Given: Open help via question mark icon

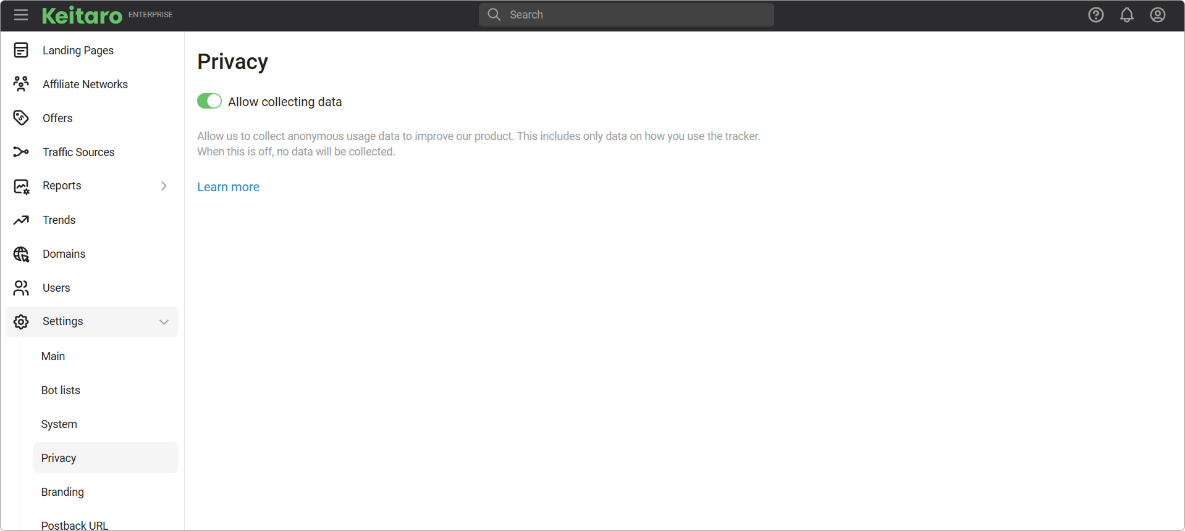Looking at the screenshot, I should [1095, 15].
